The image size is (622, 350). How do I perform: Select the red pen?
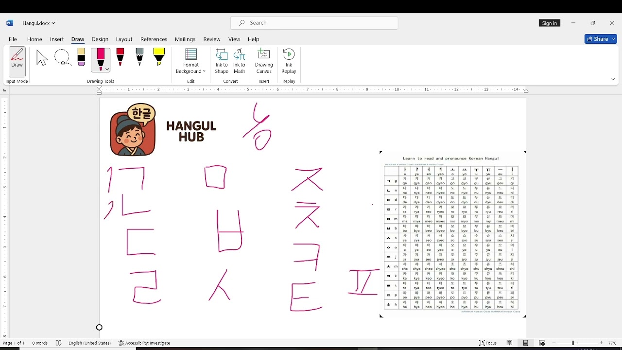coord(121,57)
